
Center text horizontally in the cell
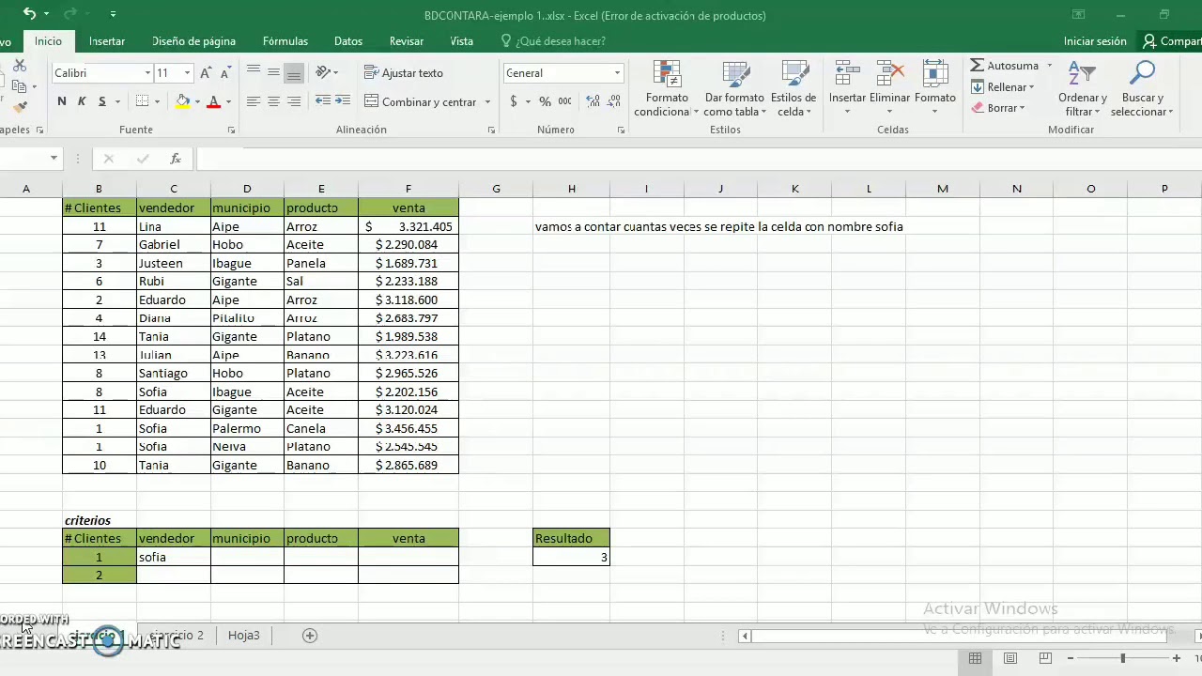coord(273,101)
